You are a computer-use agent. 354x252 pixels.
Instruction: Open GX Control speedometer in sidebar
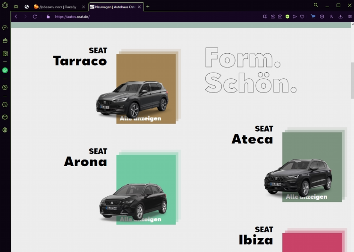(5, 27)
